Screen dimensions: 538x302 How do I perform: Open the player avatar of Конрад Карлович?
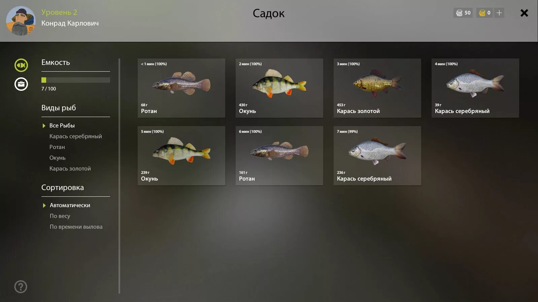[21, 21]
